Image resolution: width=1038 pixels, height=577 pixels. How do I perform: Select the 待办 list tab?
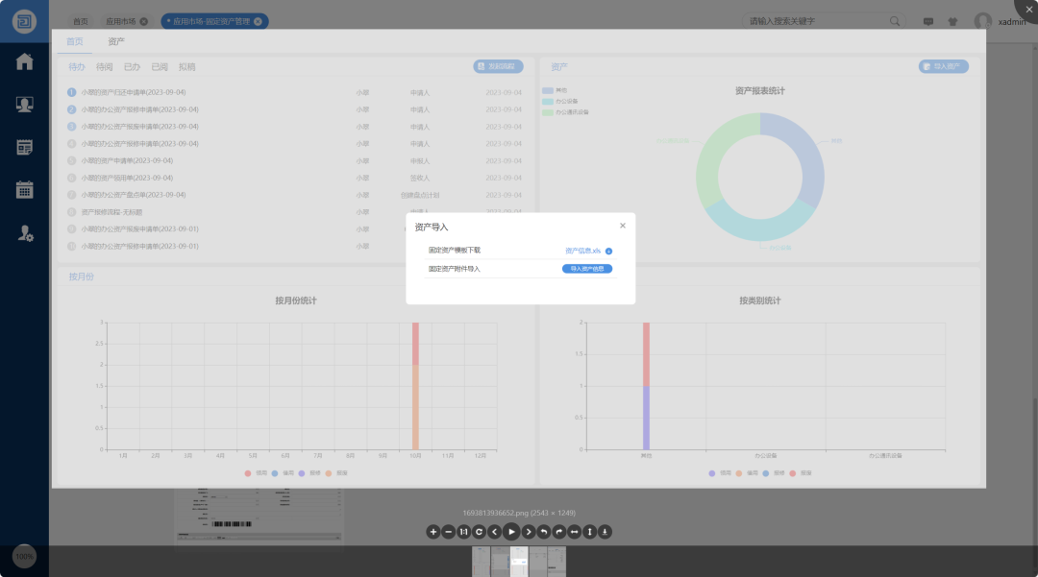pos(77,67)
